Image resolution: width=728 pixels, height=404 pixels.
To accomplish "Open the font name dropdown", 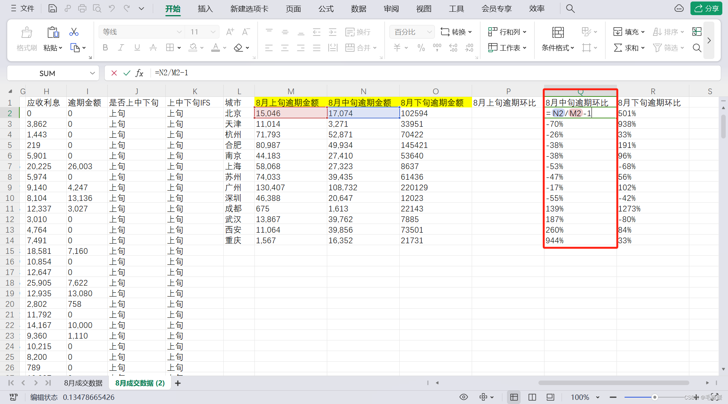I will pos(179,32).
